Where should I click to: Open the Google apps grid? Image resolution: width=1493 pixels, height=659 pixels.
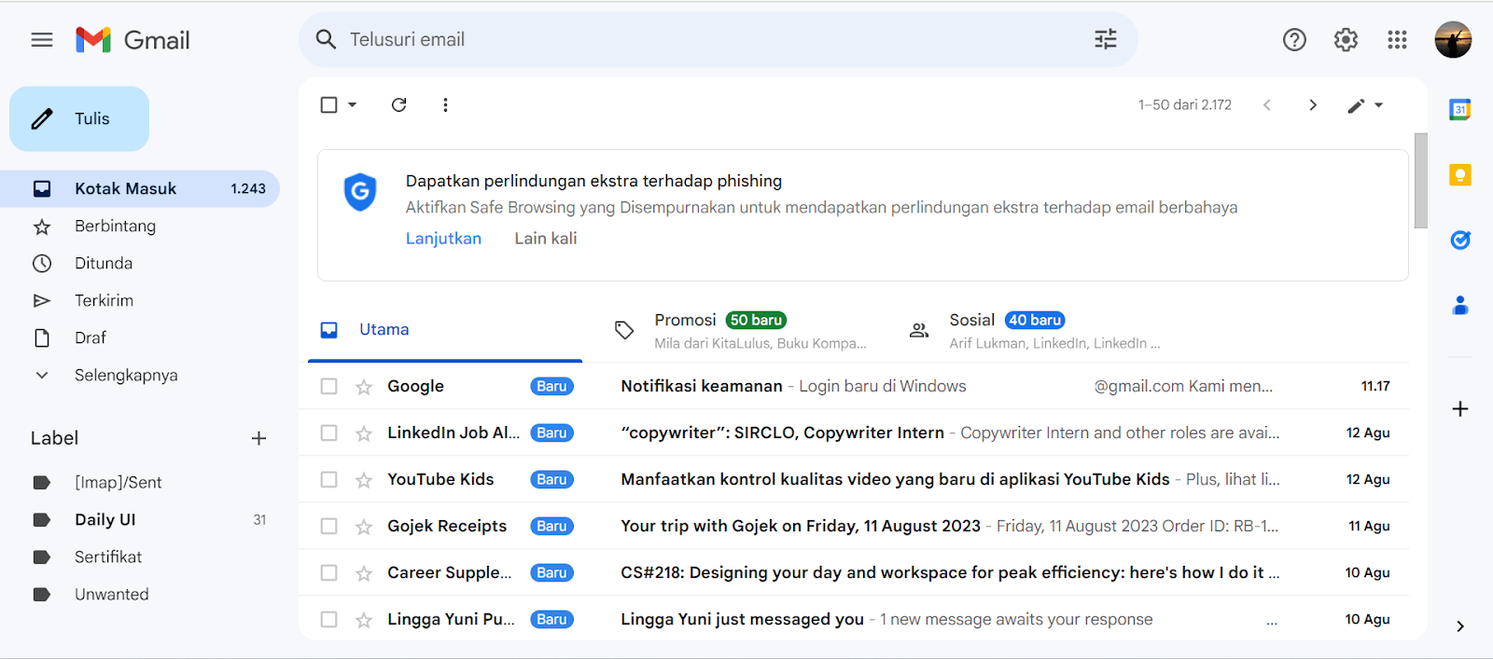pyautogui.click(x=1397, y=39)
